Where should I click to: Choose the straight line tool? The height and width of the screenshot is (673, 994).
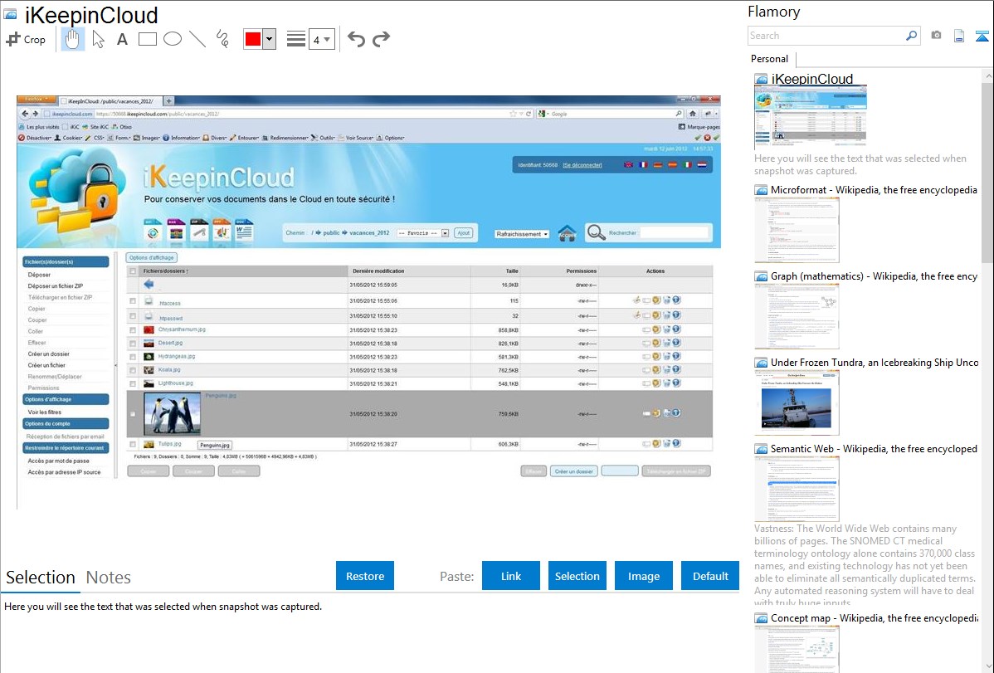pyautogui.click(x=197, y=39)
